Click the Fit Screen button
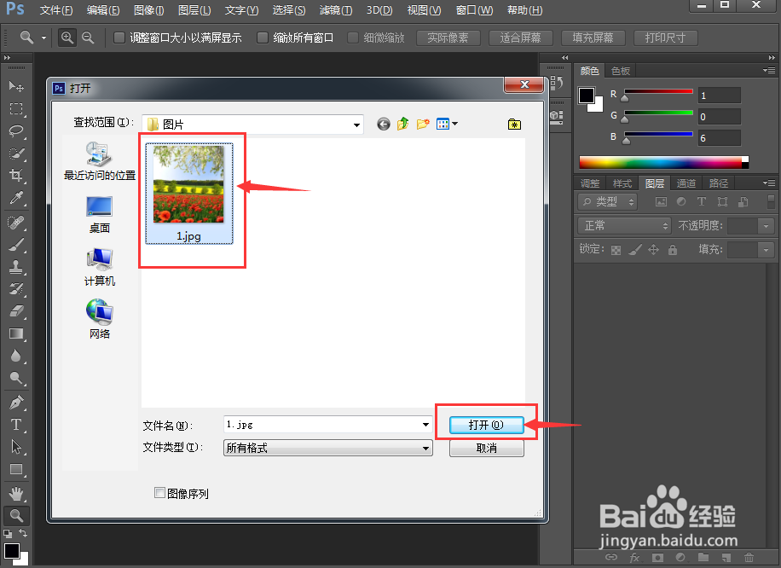Image resolution: width=781 pixels, height=568 pixels. (x=520, y=38)
